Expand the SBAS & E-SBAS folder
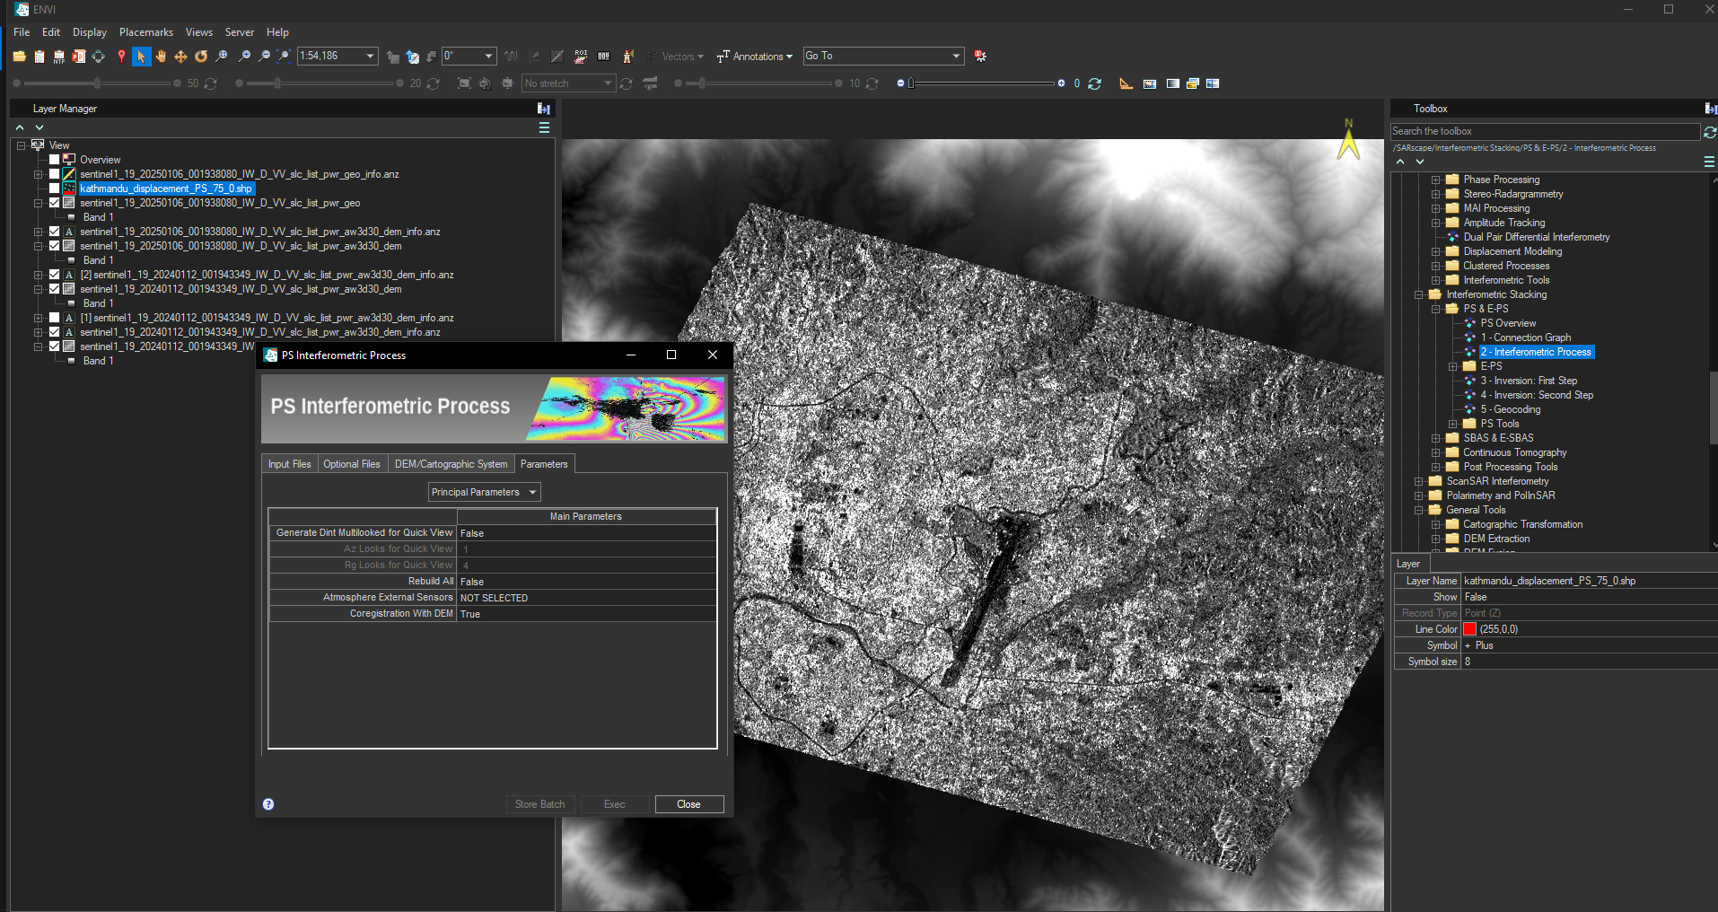 click(1435, 438)
